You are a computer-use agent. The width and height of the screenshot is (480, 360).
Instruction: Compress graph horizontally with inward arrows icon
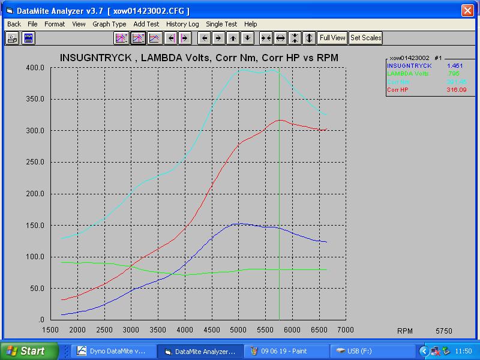(x=265, y=38)
